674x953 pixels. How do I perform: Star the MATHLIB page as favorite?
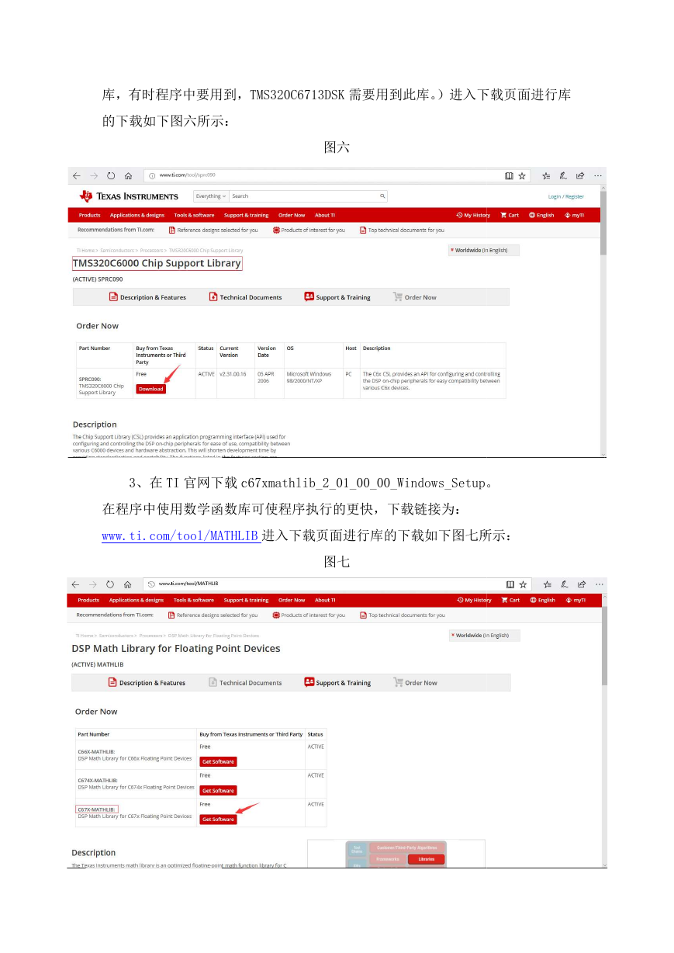tap(522, 584)
